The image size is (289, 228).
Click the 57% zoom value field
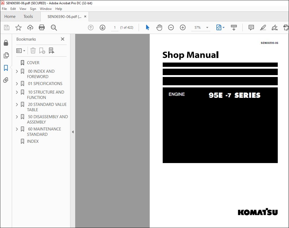click(197, 28)
